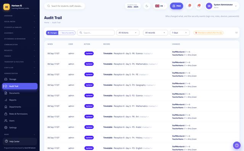Open Departments from the sidebar
Screen dimensions: 244x151
point(20,107)
